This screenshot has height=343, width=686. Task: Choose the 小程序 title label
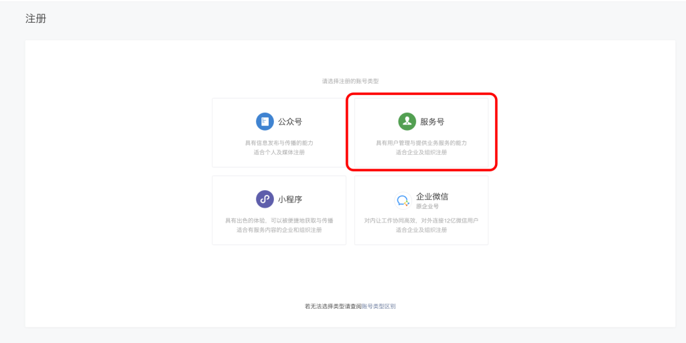pyautogui.click(x=290, y=200)
